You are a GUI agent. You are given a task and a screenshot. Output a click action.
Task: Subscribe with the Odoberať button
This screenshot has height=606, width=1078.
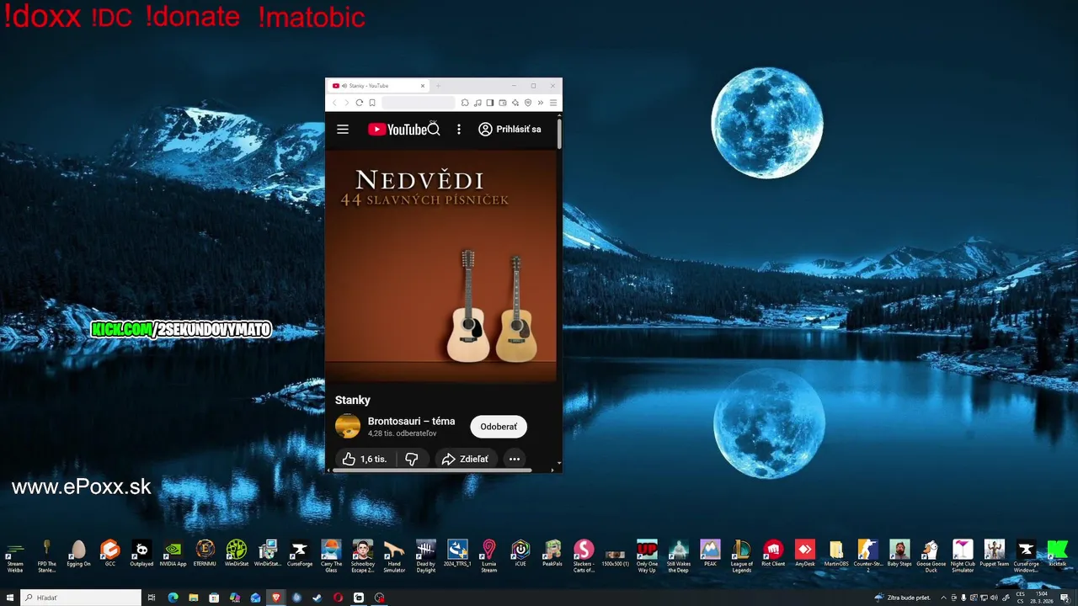(499, 427)
